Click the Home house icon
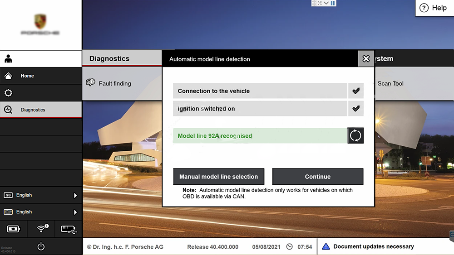Viewport: 454px width, 255px height. [8, 76]
